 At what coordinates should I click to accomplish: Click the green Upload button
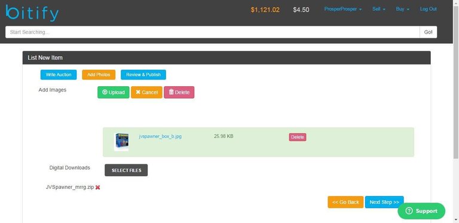point(114,92)
